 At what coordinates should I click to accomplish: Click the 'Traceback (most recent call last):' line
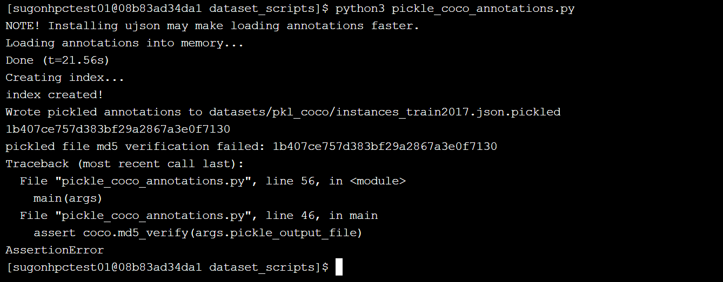click(125, 164)
